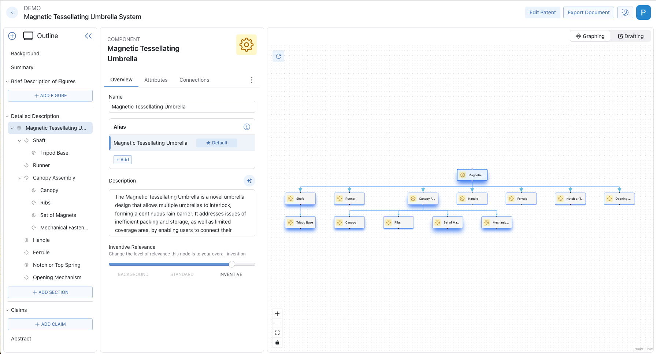This screenshot has height=354, width=656.
Task: Open the three-dot options menu
Action: (252, 80)
